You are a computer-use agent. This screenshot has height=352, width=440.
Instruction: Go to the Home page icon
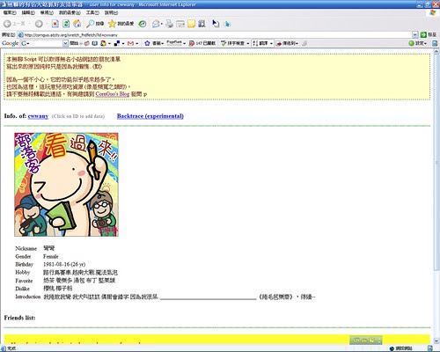pyautogui.click(x=77, y=24)
